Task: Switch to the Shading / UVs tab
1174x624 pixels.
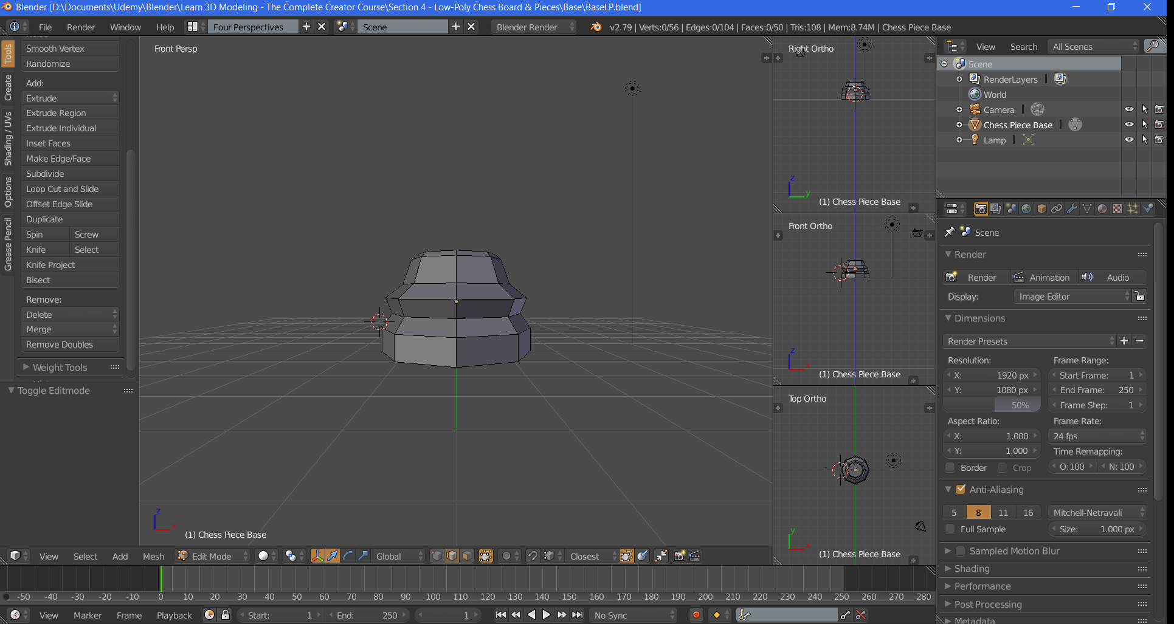Action: tap(8, 139)
